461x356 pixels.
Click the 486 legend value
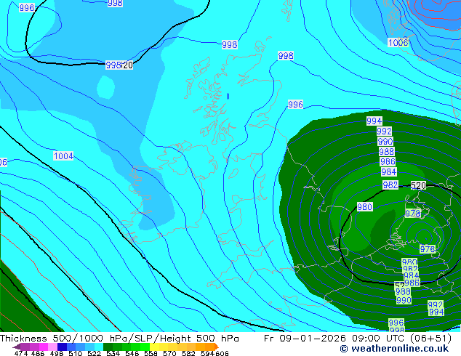click(37, 353)
